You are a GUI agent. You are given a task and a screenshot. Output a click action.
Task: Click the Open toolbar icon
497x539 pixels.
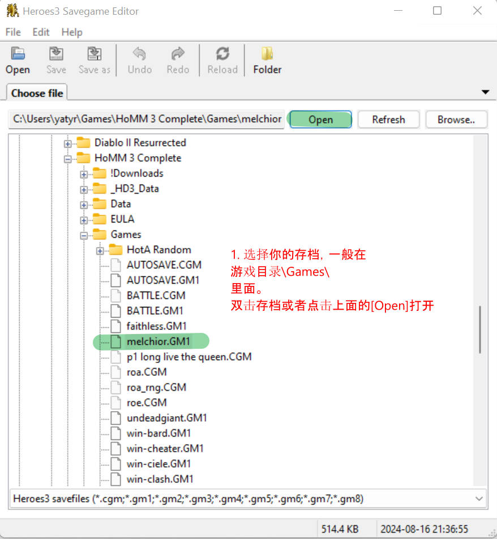click(18, 54)
